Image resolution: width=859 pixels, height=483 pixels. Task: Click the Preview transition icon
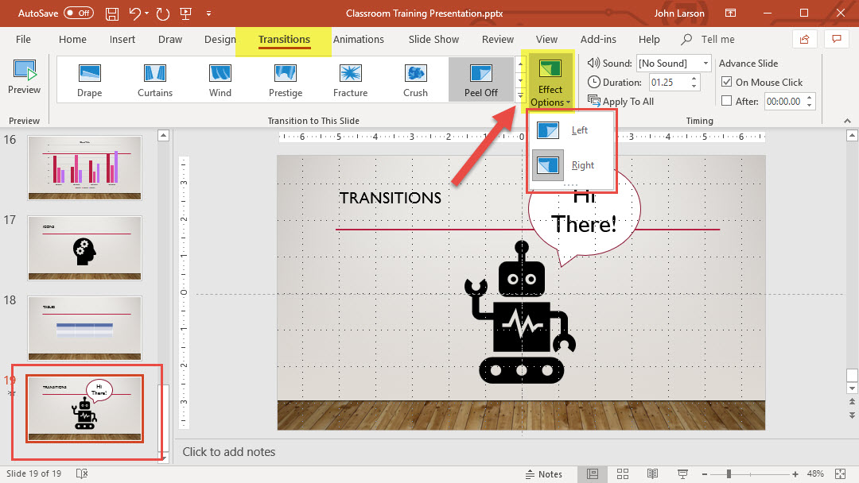(x=24, y=77)
